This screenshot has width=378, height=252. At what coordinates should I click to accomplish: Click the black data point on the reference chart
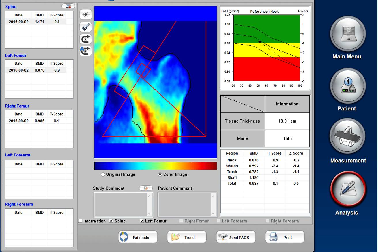(x=260, y=42)
